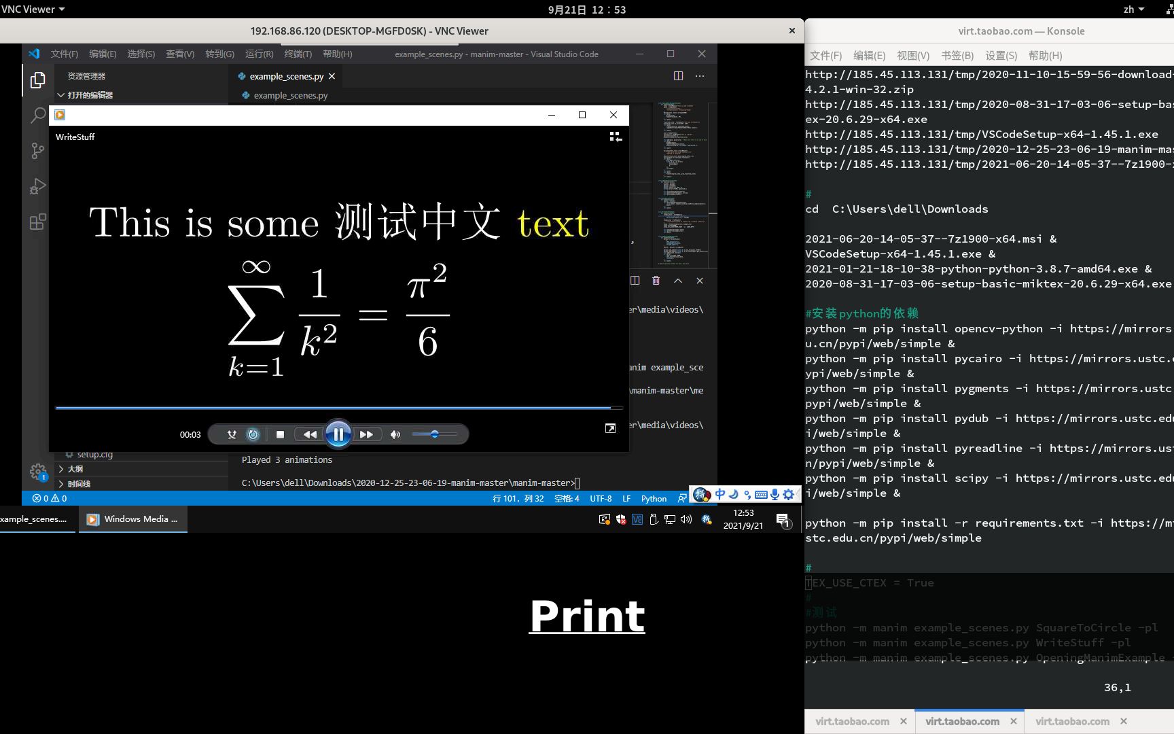Open the 帮助(H) menu in Konsole
The width and height of the screenshot is (1174, 734).
pos(1044,56)
